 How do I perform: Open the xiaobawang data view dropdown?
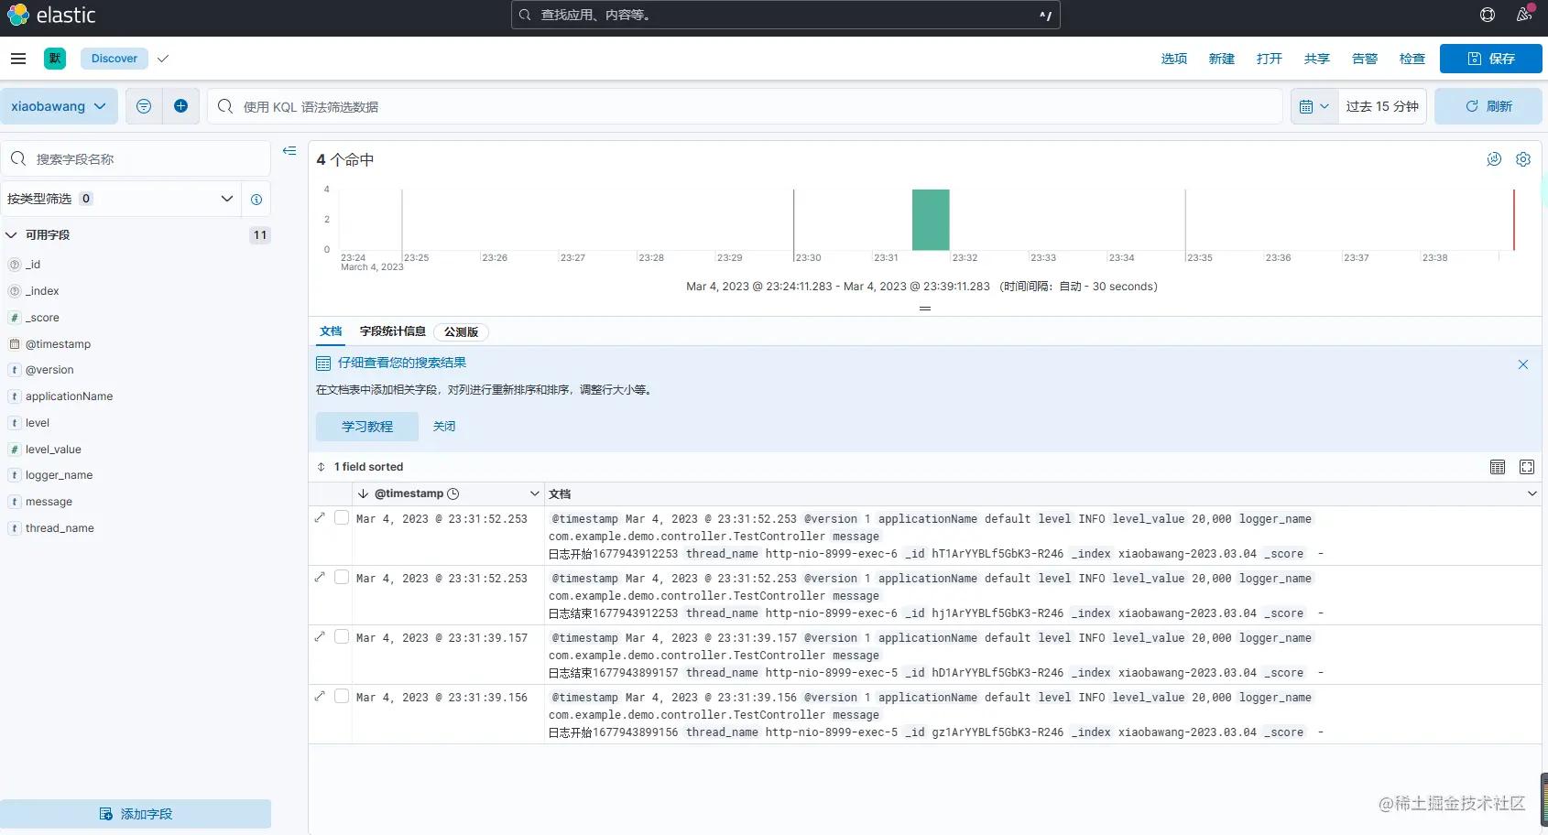[59, 106]
